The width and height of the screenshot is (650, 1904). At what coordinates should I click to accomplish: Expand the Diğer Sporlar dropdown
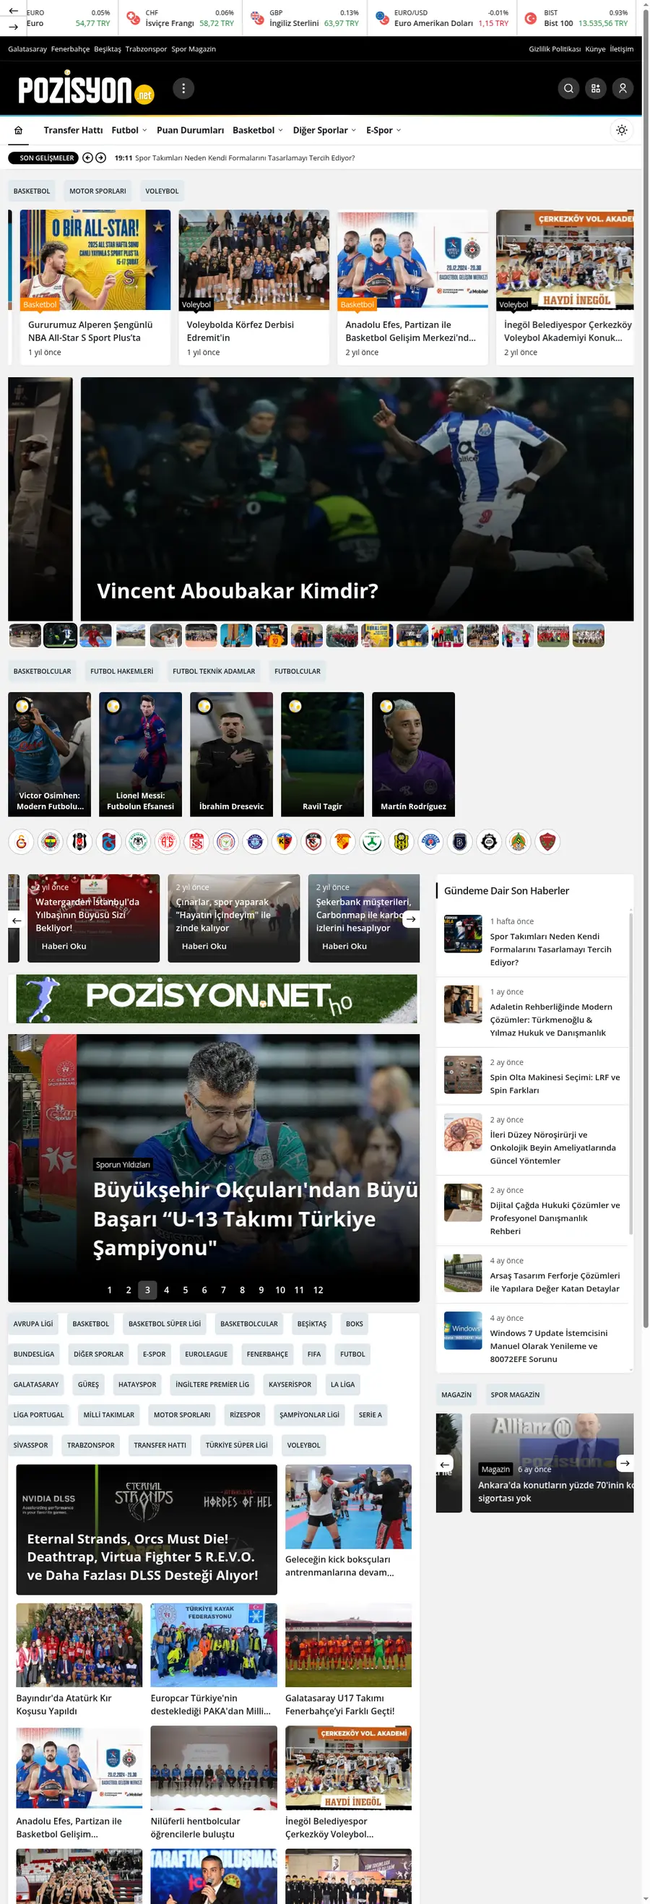(x=324, y=130)
